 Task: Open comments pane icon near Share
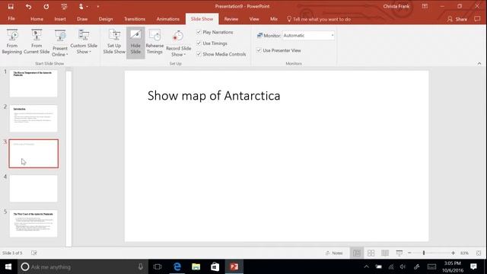pyautogui.click(x=477, y=19)
